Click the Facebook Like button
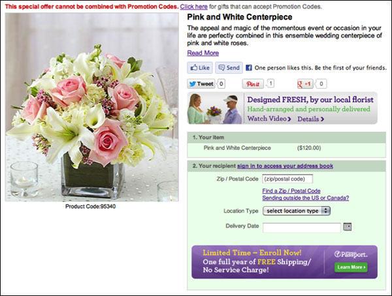392x296 pixels. pos(200,68)
